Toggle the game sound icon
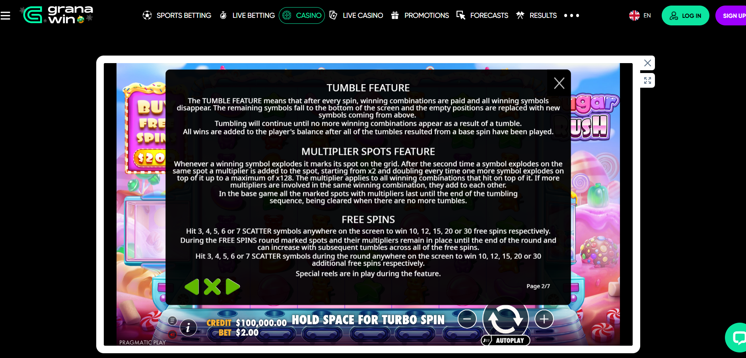Screen dimensions: 746x358 point(172,335)
